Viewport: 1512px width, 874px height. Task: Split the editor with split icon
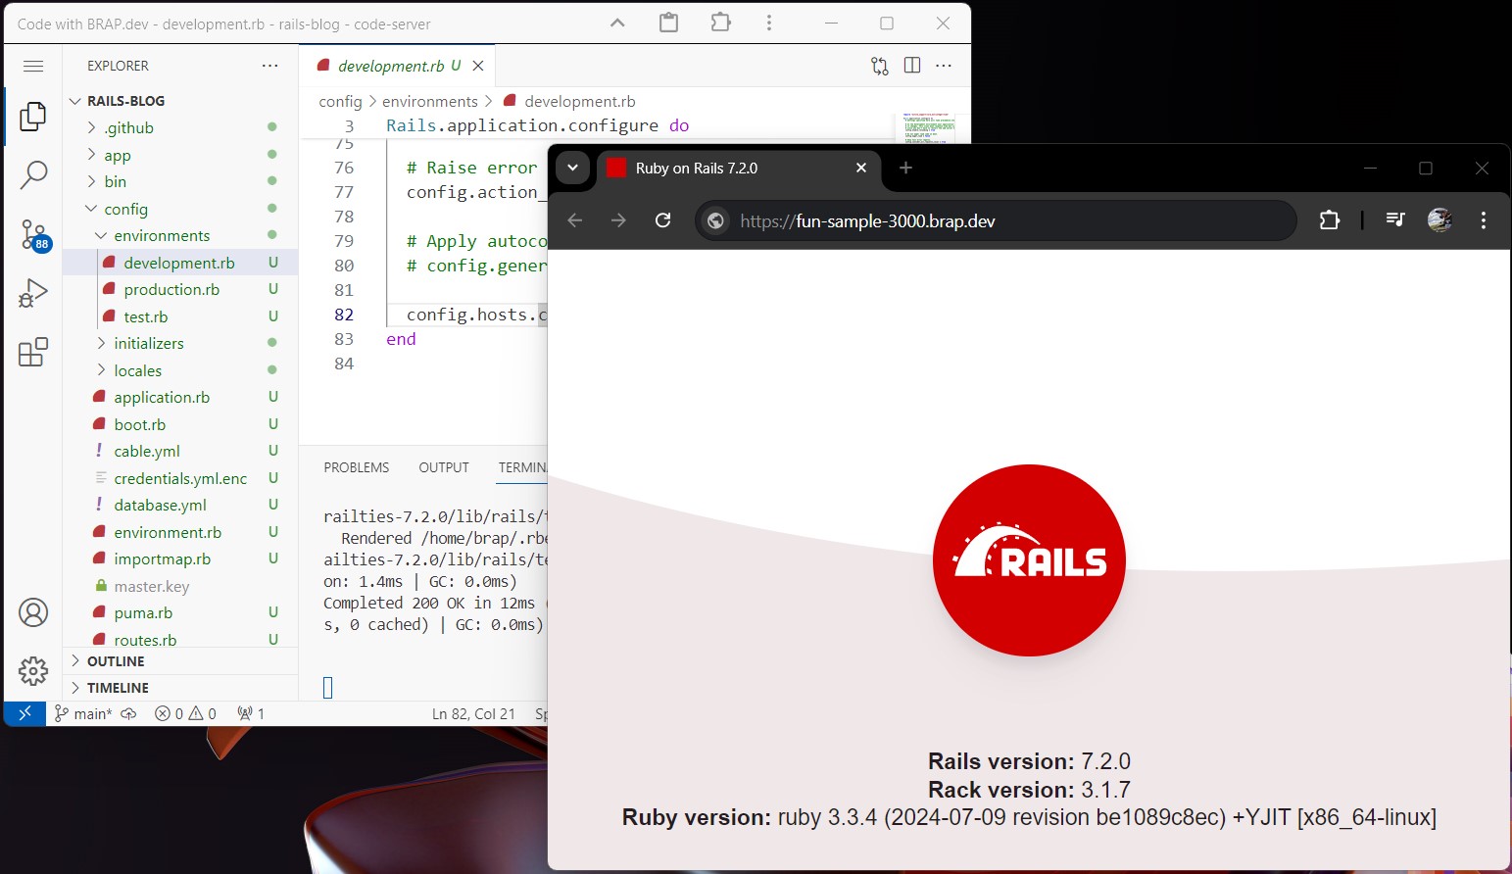point(911,65)
